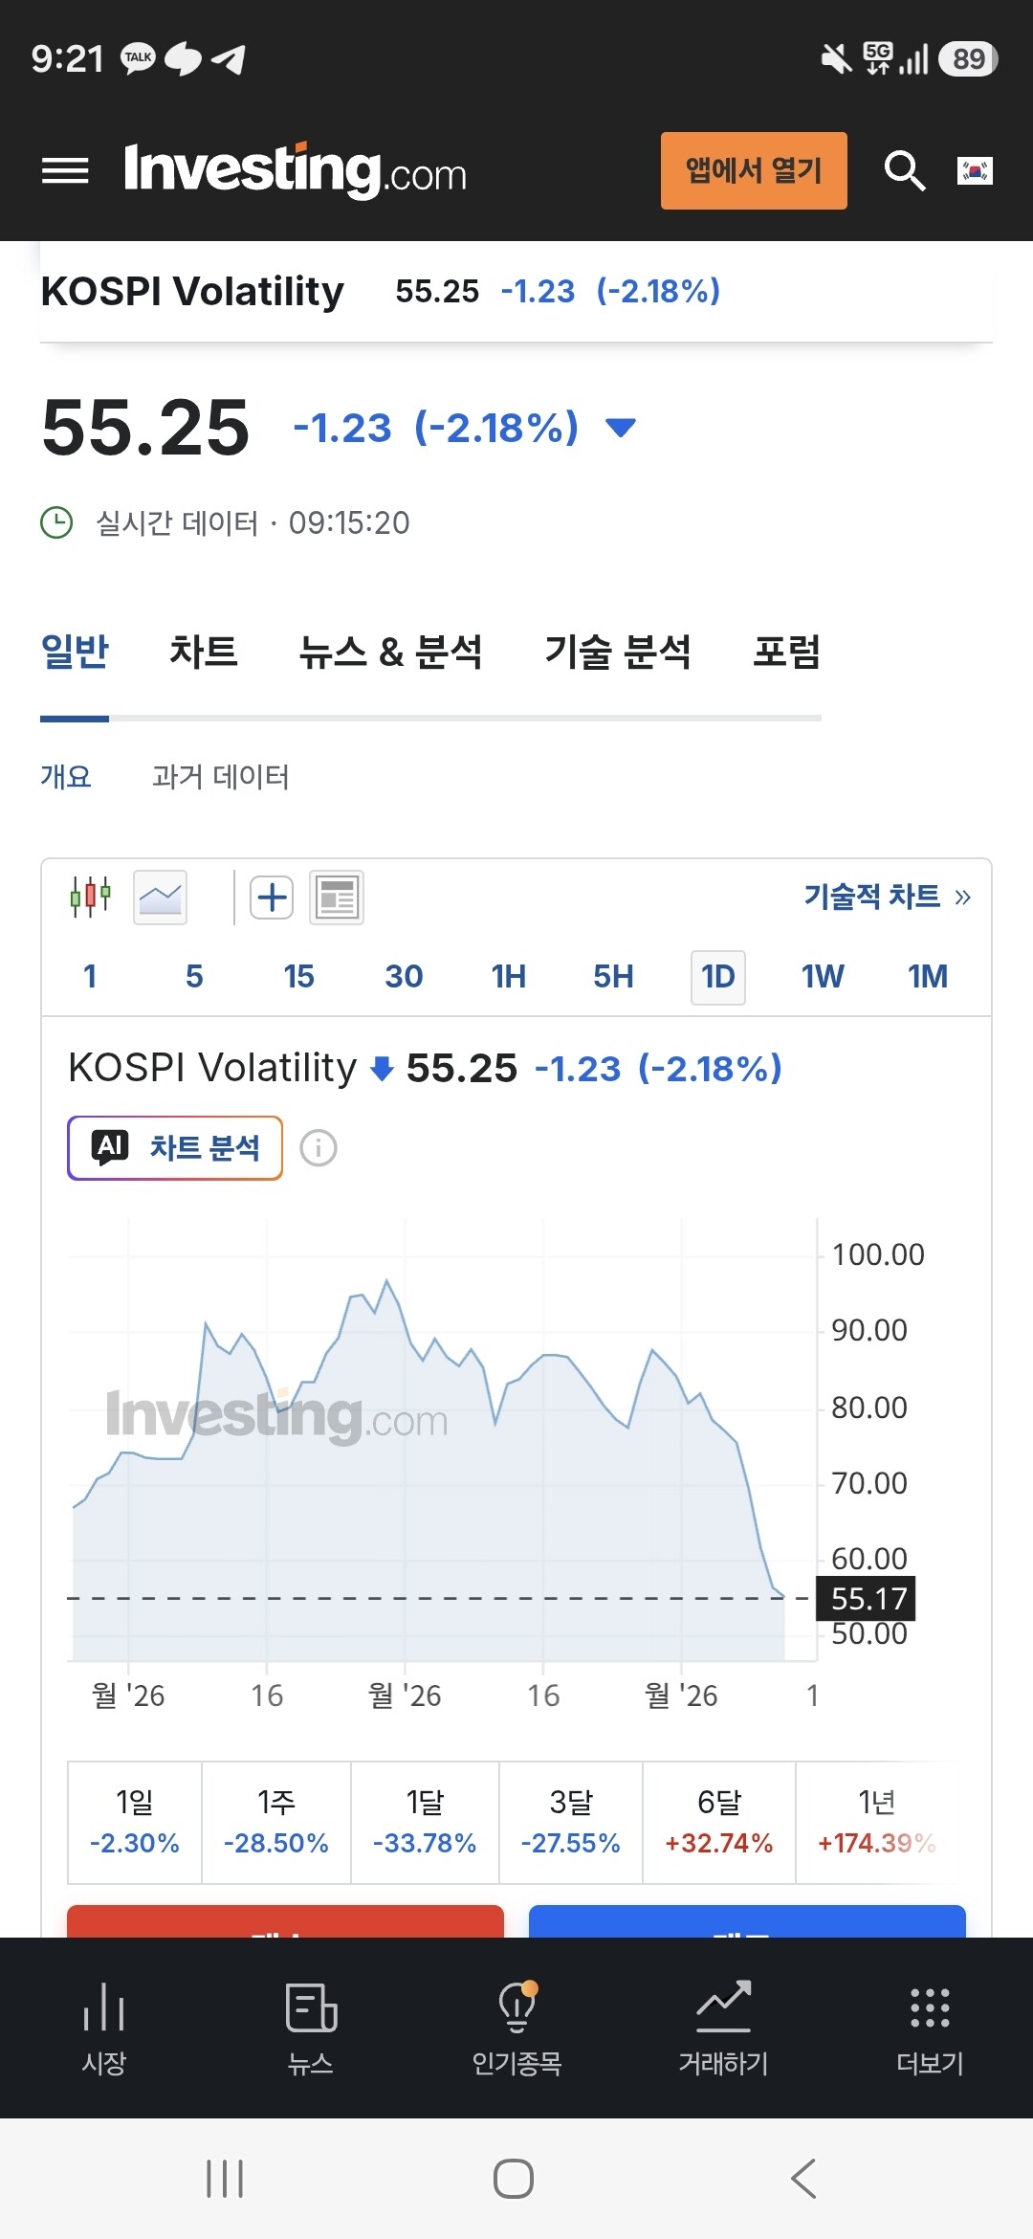This screenshot has width=1033, height=2239.
Task: Click the info circle beside chart analysis
Action: (319, 1147)
